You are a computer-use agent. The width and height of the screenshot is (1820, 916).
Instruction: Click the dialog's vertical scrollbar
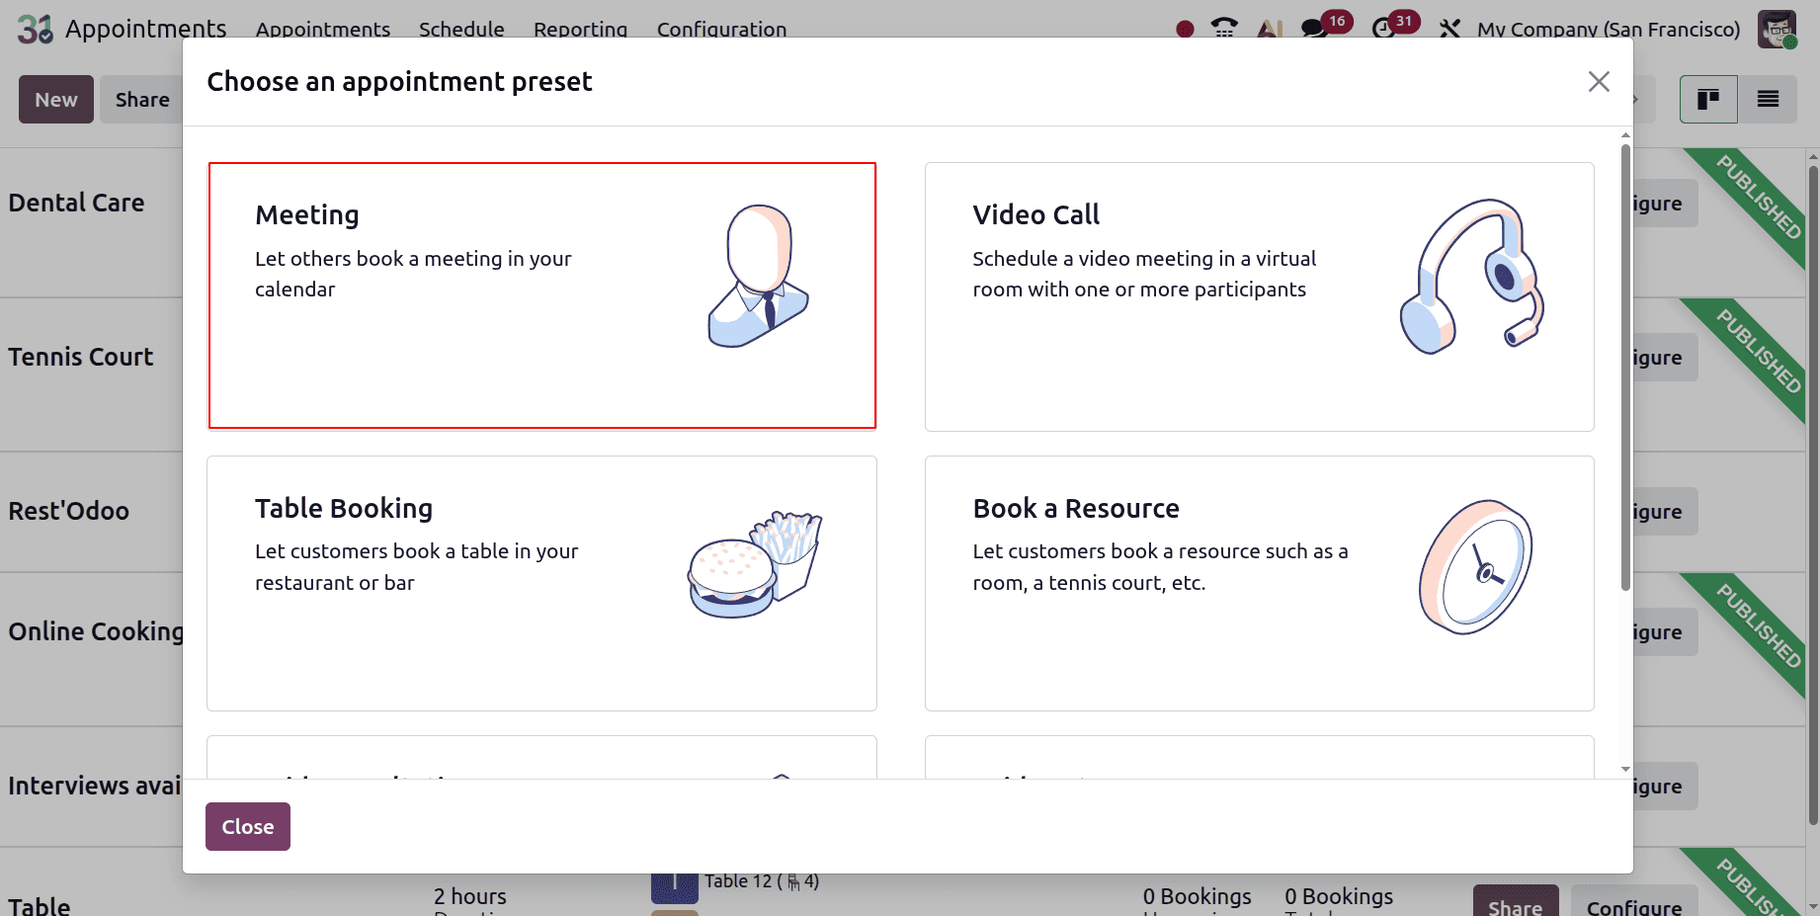point(1625,368)
